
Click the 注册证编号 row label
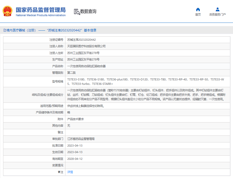click(x=56, y=40)
